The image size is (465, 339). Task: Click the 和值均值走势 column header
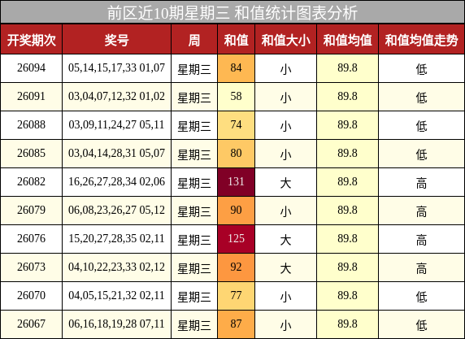coord(421,40)
